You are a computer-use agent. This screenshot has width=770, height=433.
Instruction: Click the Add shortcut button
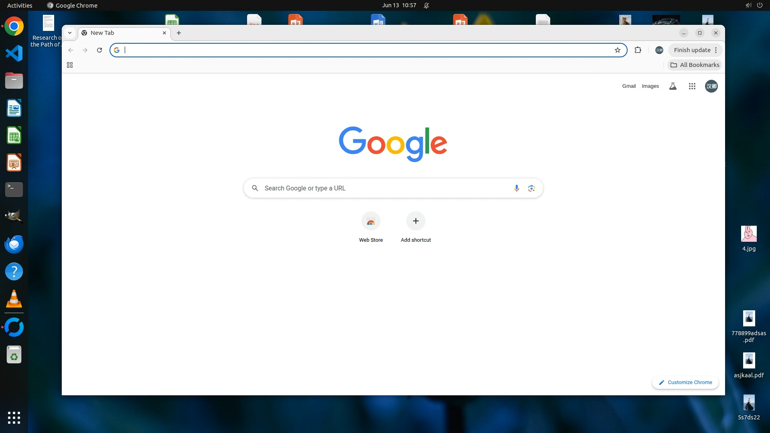416,221
